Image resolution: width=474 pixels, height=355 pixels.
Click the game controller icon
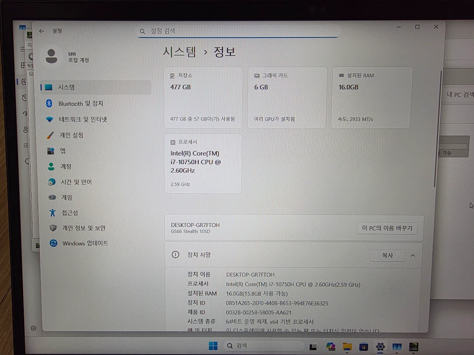tap(52, 197)
